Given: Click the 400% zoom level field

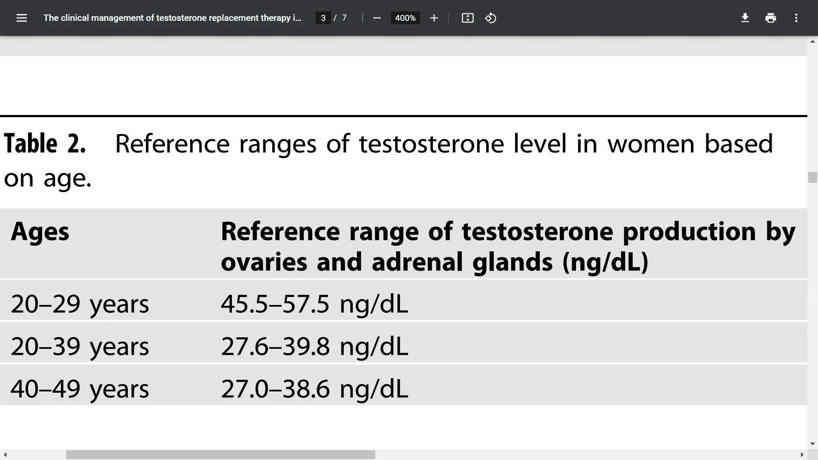Looking at the screenshot, I should (x=405, y=18).
